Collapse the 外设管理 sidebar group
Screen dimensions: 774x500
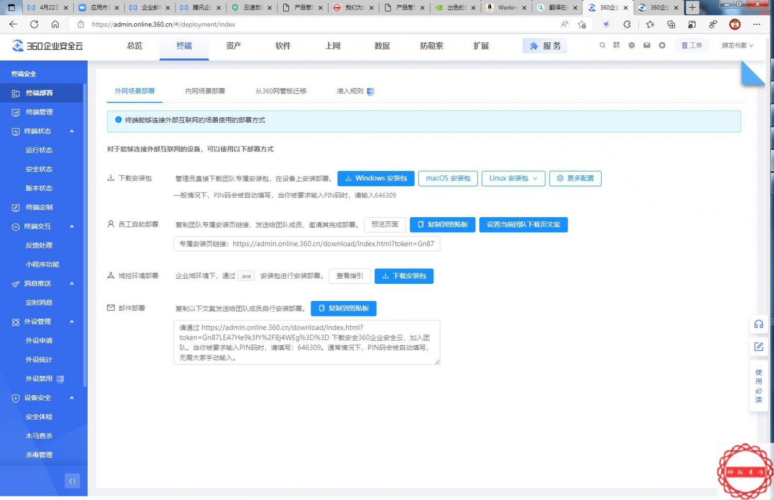[72, 321]
